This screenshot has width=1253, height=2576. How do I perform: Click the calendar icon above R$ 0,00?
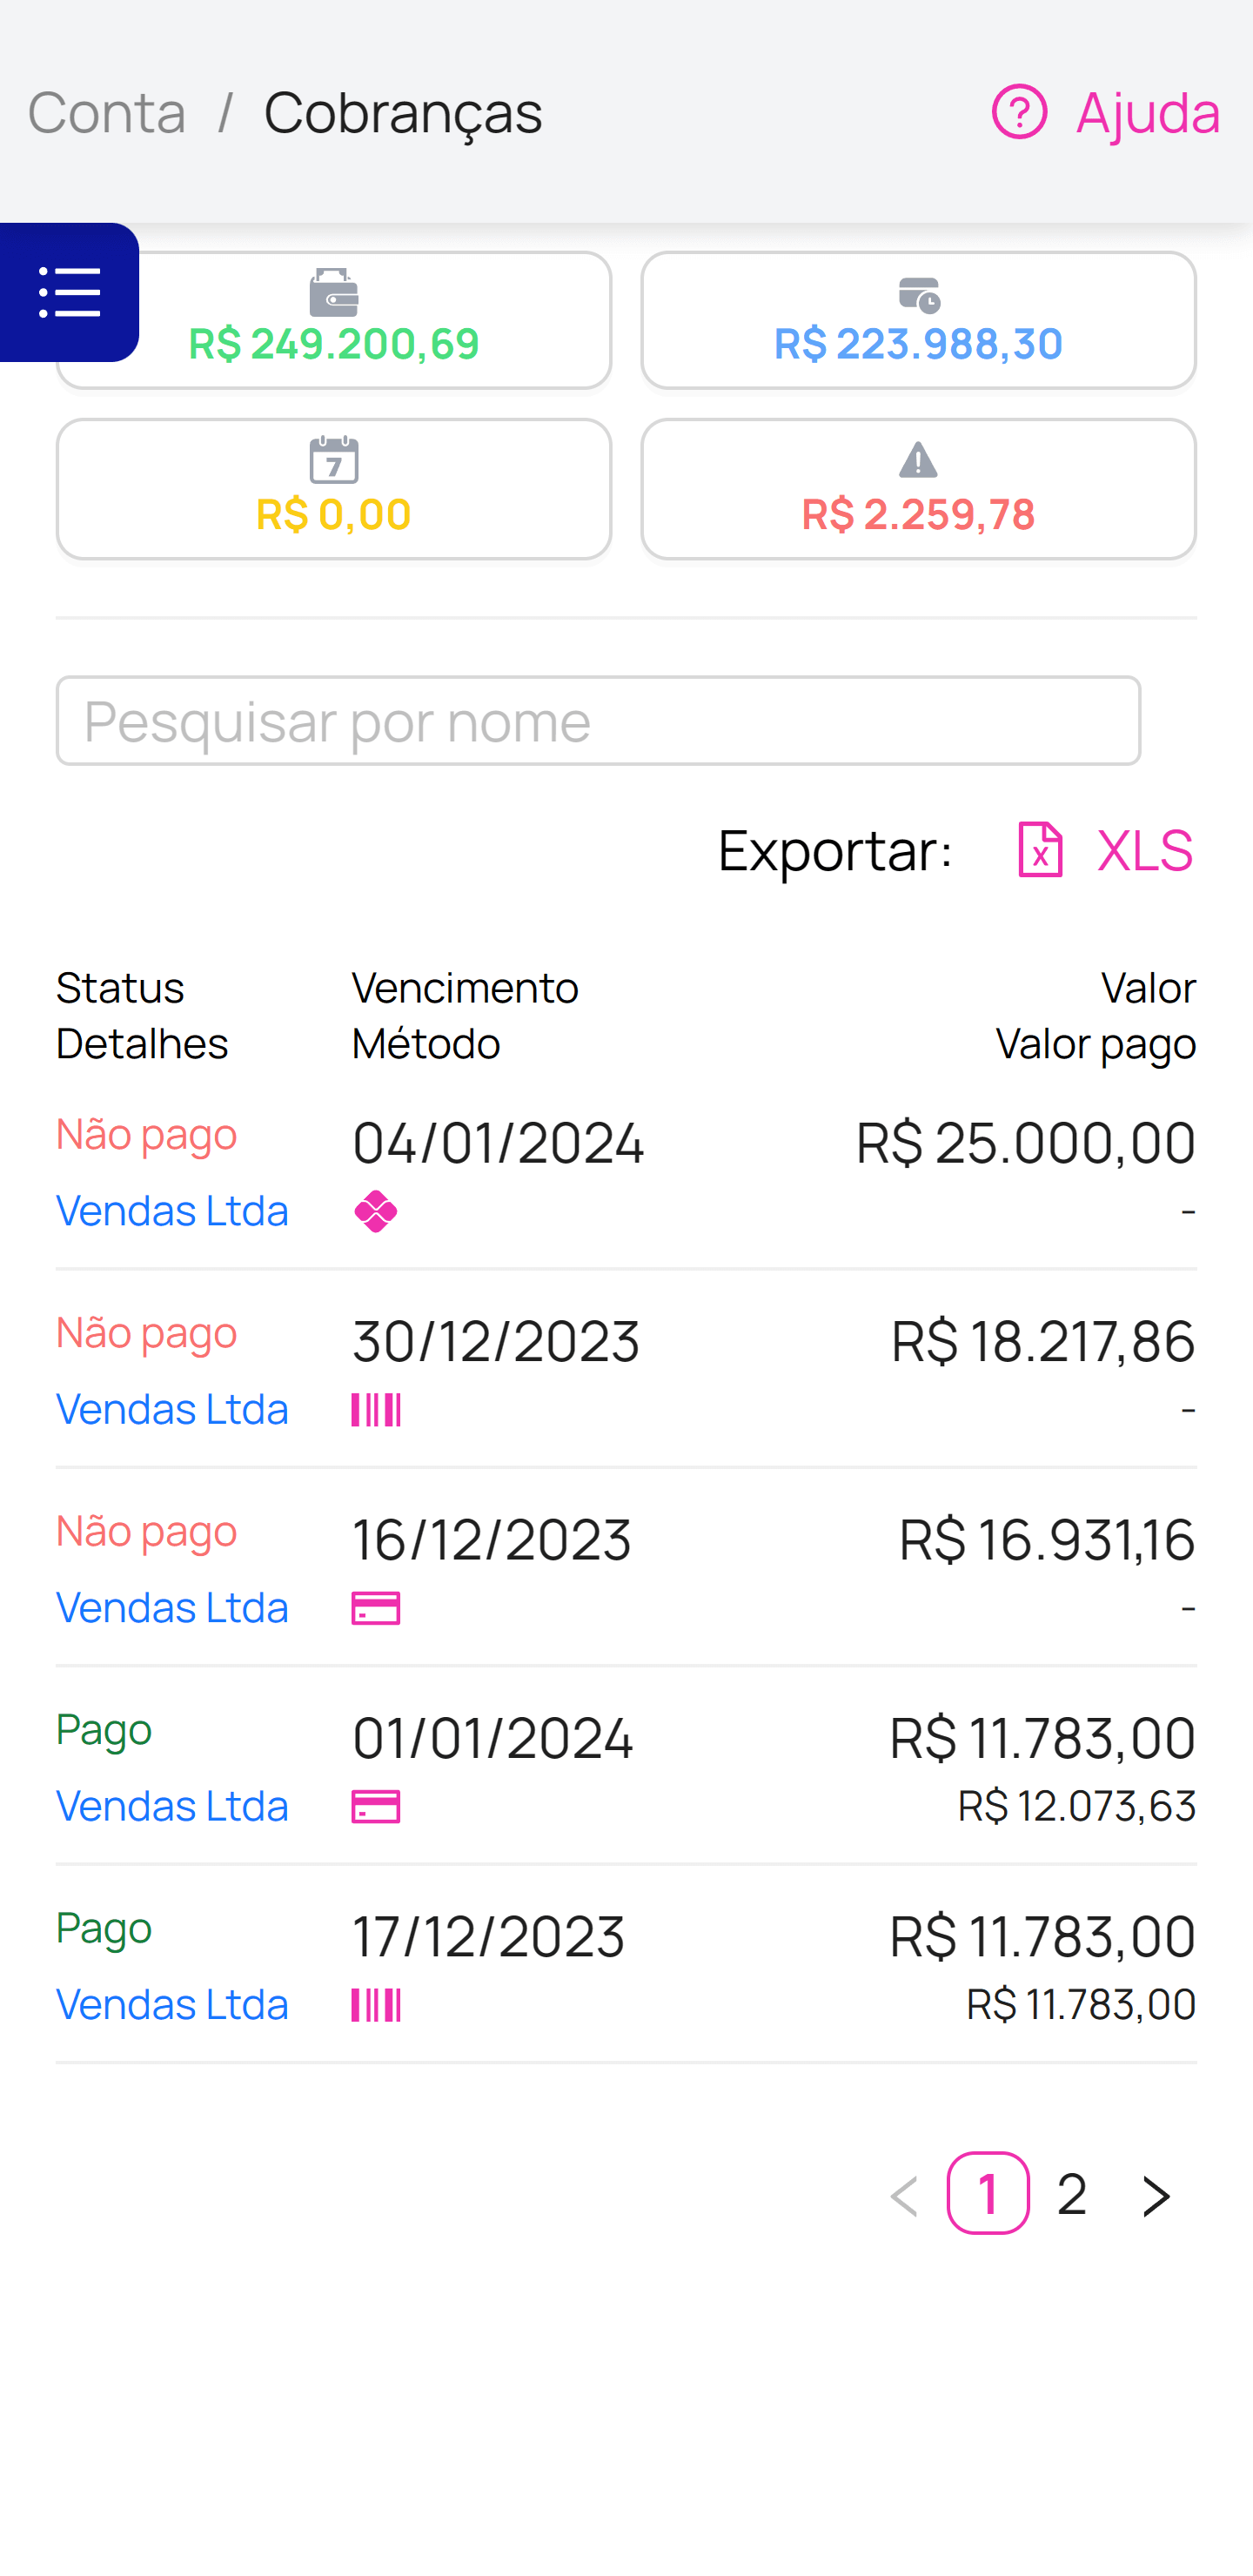[x=333, y=460]
